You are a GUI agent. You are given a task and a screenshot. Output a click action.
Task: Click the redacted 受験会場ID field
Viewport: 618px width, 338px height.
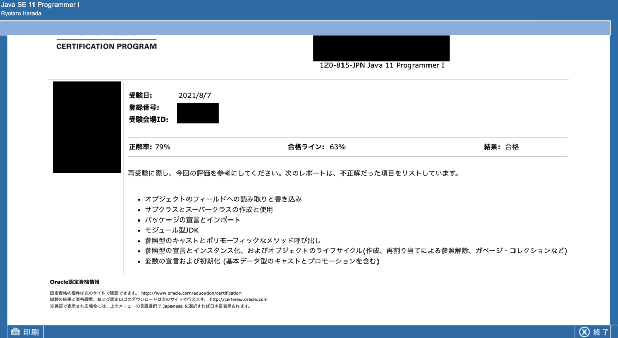coord(198,117)
